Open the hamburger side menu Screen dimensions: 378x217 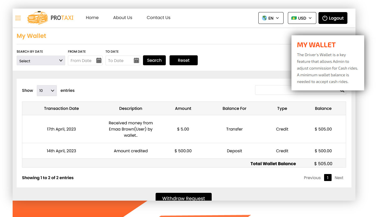18,18
